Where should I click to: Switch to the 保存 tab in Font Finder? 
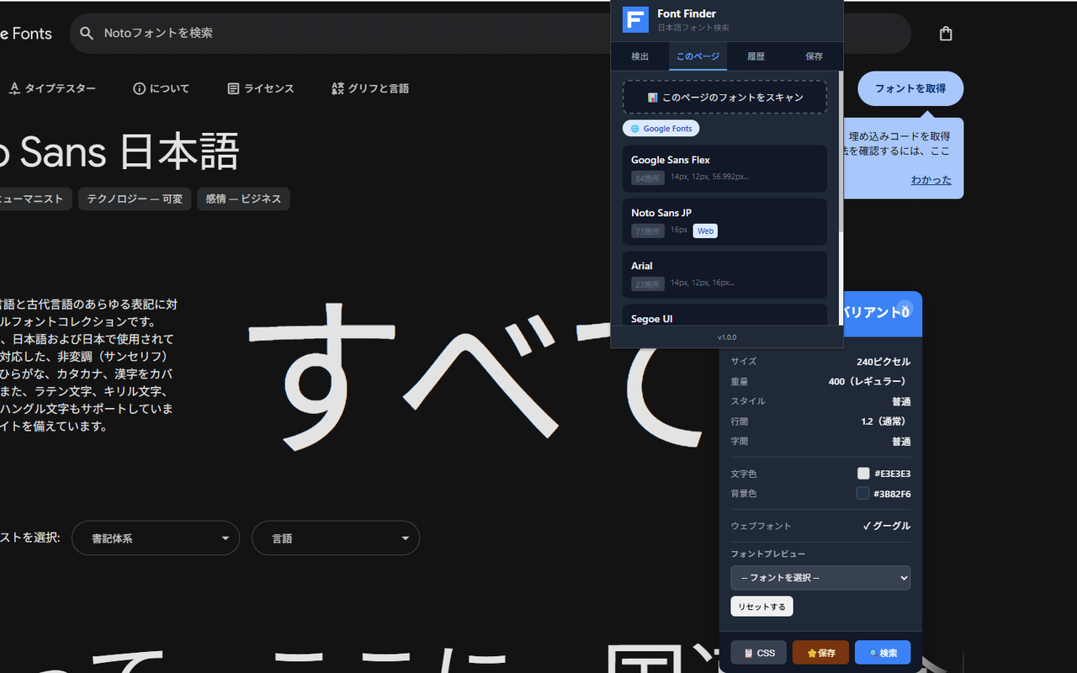[813, 56]
